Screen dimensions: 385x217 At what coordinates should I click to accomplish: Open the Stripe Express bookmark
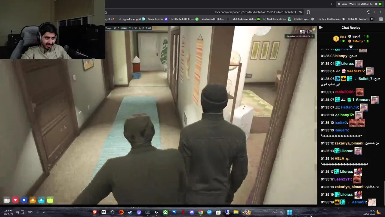(x=158, y=19)
